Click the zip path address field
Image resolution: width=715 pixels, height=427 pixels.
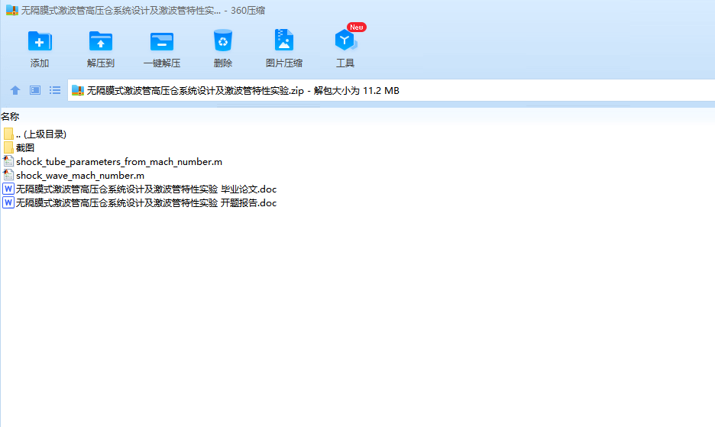point(391,90)
